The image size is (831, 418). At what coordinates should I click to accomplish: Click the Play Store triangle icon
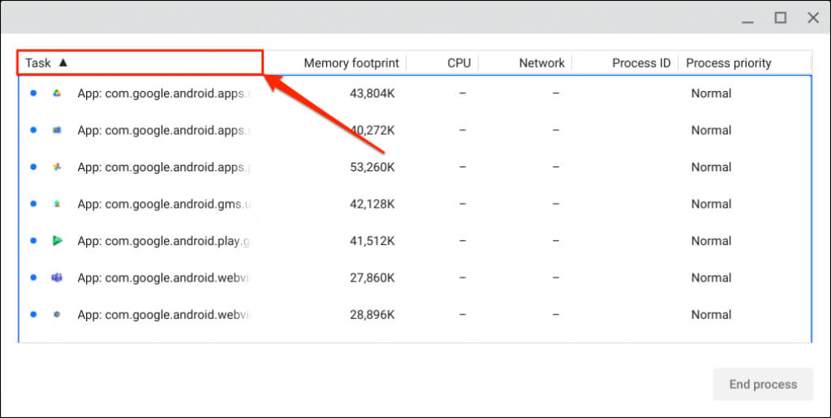click(x=57, y=240)
